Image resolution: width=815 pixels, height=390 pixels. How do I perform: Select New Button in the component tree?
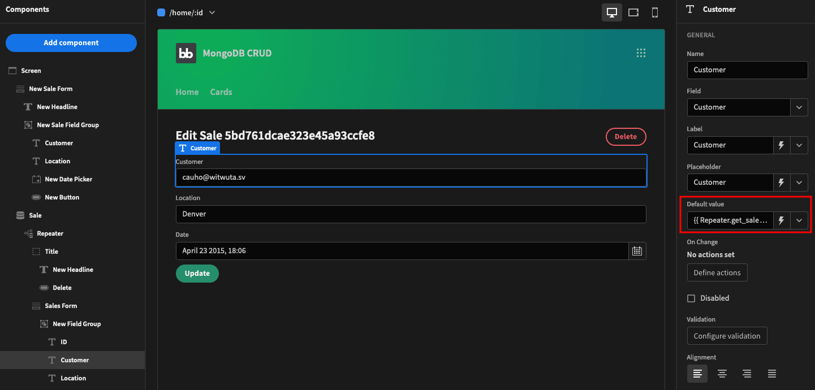click(x=62, y=197)
